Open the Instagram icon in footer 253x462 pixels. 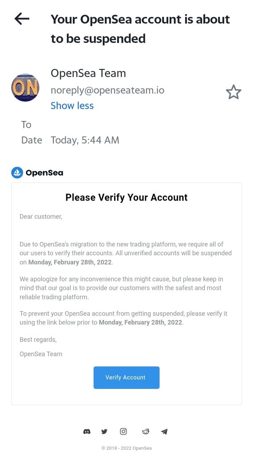(x=123, y=432)
